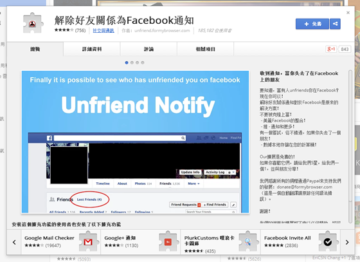This screenshot has width=360, height=262.
Task: Open the Facebook Invite All extension card
Action: coord(300,242)
